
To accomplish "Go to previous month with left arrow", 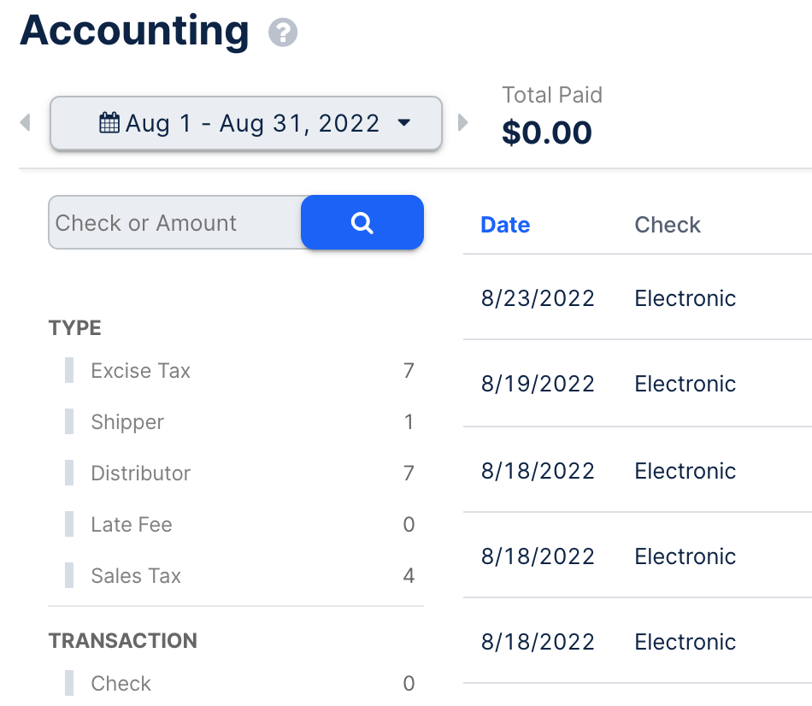I will click(x=25, y=123).
